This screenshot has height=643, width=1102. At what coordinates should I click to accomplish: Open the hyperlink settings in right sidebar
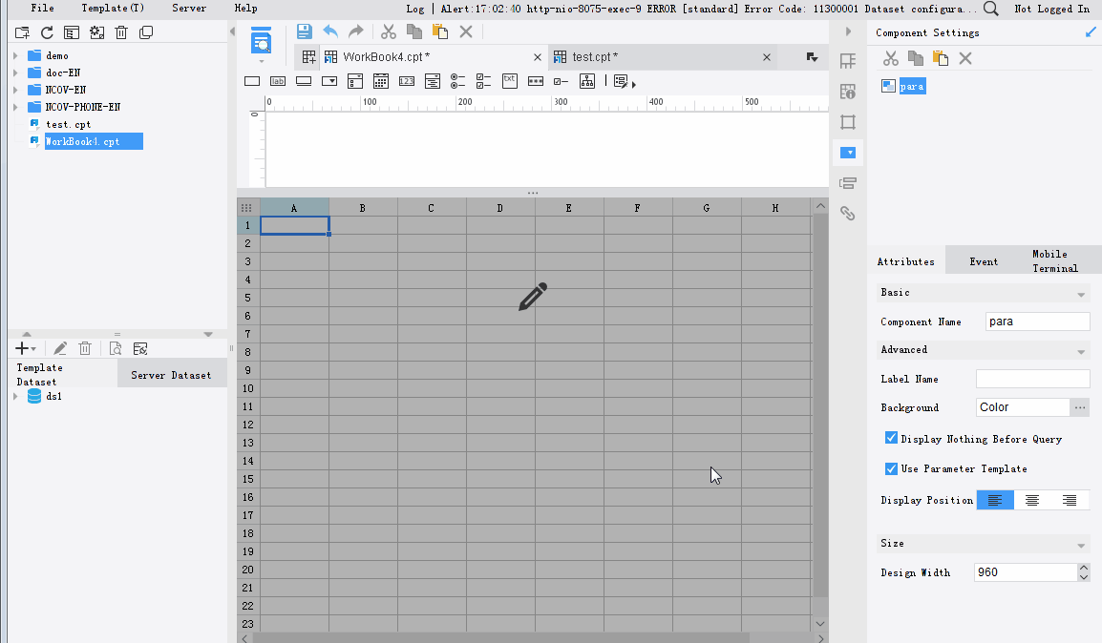[x=848, y=214]
